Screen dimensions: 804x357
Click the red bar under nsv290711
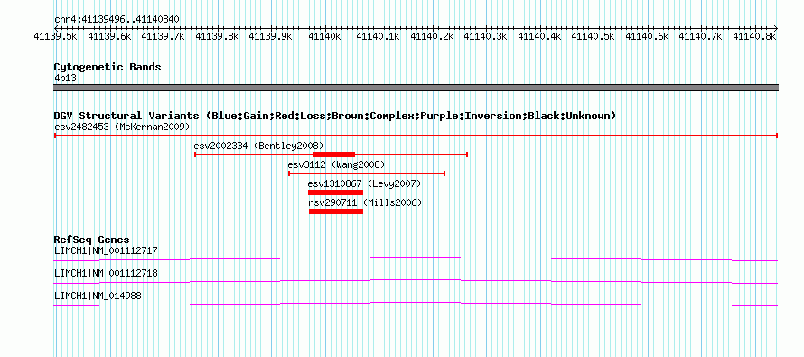336,211
